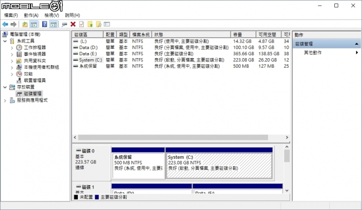The image size is (362, 210).
Task: Select the Data (D:) volume row
Action: point(181,48)
